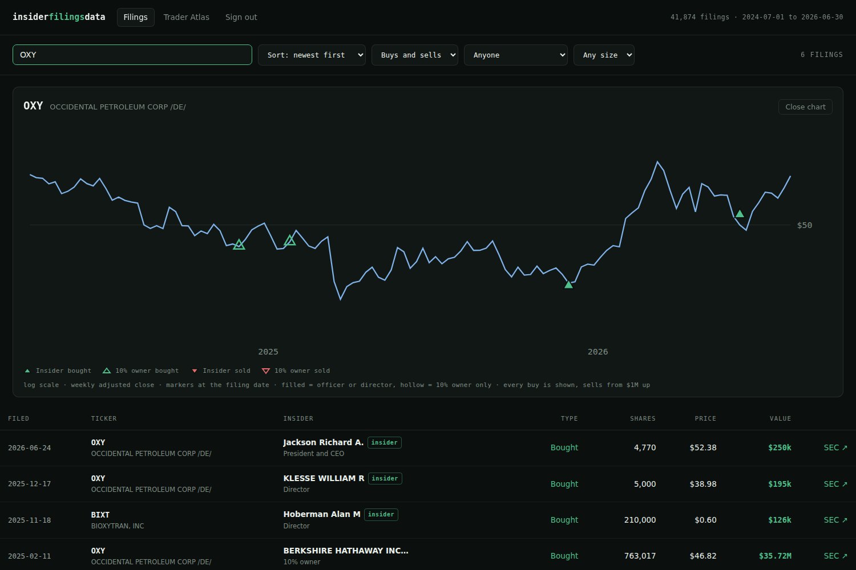Click the insider badge next to Hoberman Alan M
The width and height of the screenshot is (856, 570).
(x=381, y=514)
